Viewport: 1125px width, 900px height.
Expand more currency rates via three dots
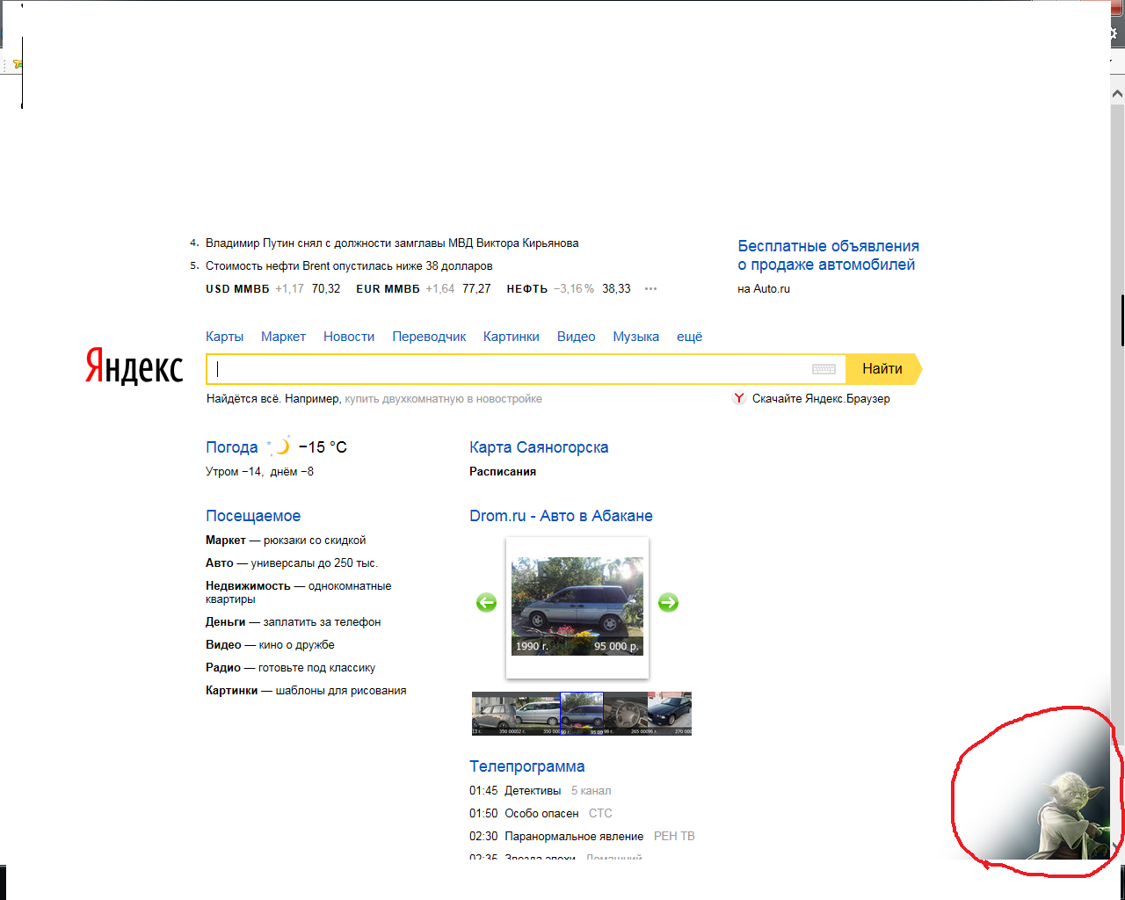pyautogui.click(x=650, y=289)
